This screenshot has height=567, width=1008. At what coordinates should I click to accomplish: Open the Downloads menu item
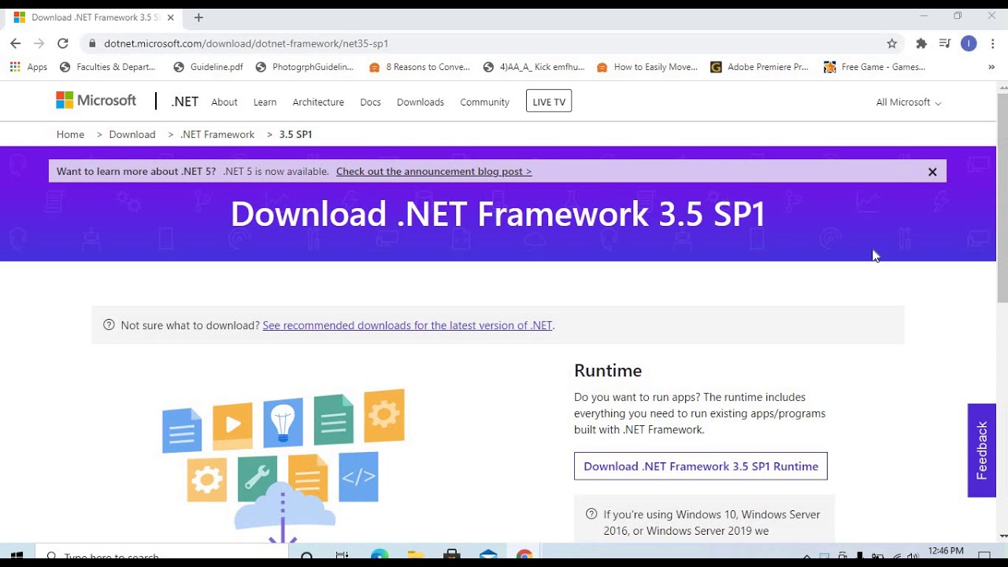pyautogui.click(x=421, y=102)
